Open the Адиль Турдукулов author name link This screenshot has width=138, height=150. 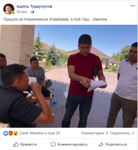tap(34, 6)
